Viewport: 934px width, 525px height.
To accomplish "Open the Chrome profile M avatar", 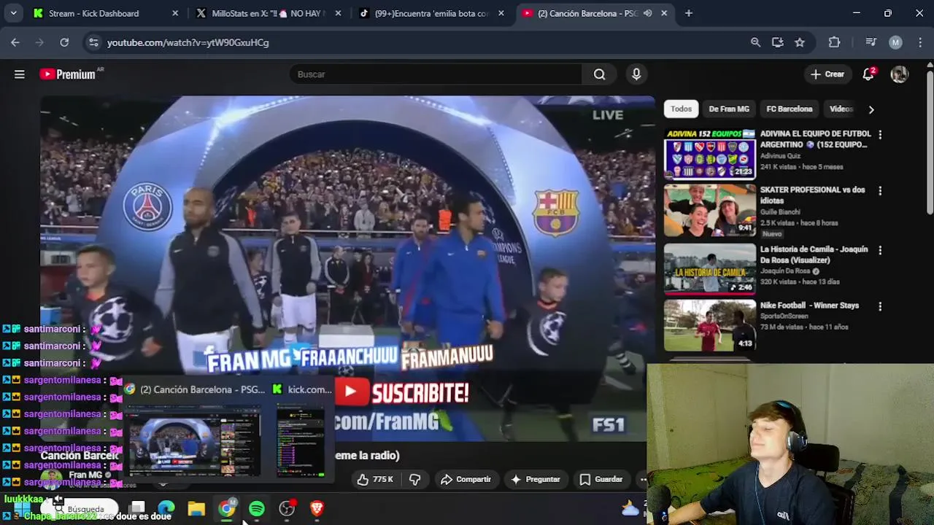I will (x=895, y=42).
